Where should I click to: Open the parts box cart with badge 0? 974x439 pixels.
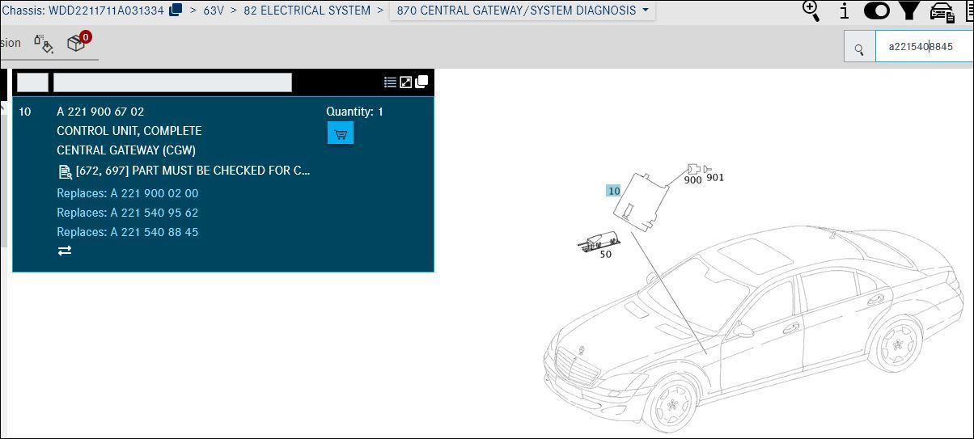pyautogui.click(x=78, y=42)
